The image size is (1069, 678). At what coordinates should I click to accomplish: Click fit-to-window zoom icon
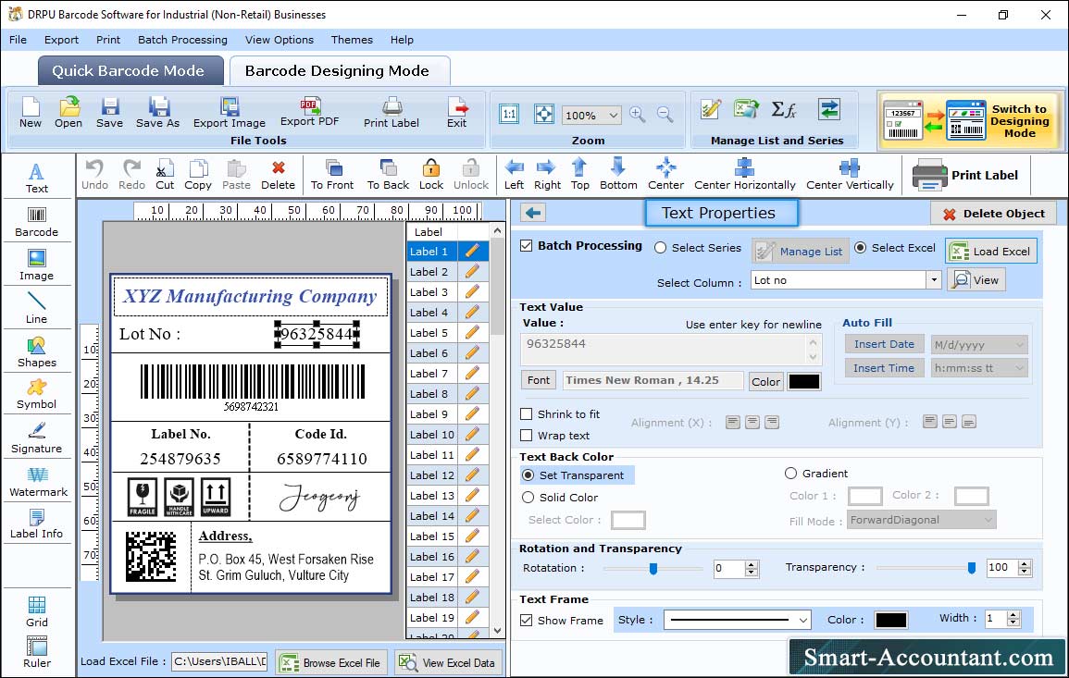(x=544, y=115)
